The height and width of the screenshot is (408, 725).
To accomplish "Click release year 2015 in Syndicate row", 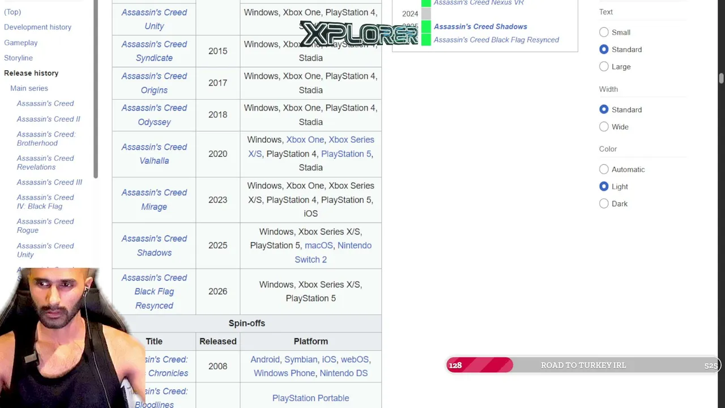I will pyautogui.click(x=217, y=51).
